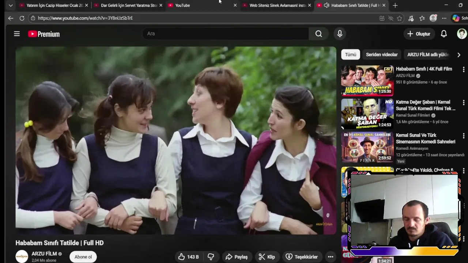Close the Yatırım İçin Cazip Hisseler tab
This screenshot has height=263, width=468.
[86, 5]
